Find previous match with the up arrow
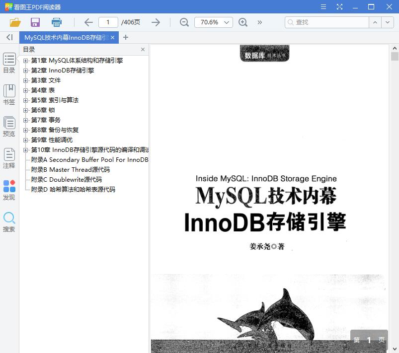Viewport: 399px width, 353px height. point(375,22)
